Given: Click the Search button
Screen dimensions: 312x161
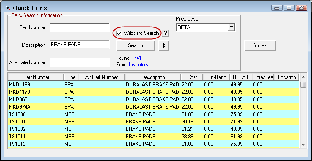Looking at the screenshot, I should pyautogui.click(x=135, y=45).
